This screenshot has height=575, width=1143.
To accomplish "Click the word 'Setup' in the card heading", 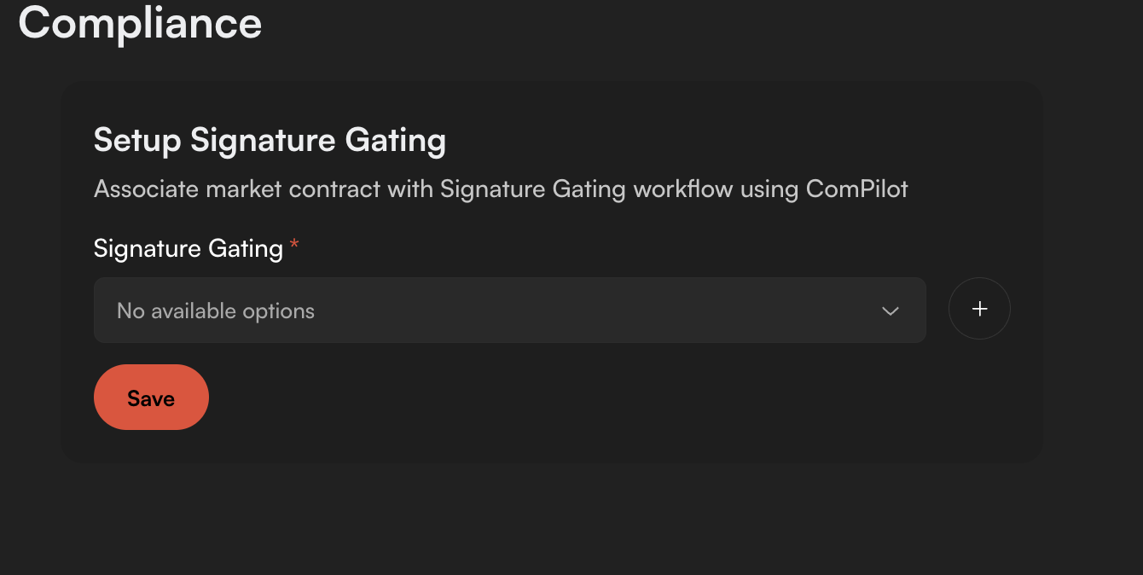I will 137,141.
